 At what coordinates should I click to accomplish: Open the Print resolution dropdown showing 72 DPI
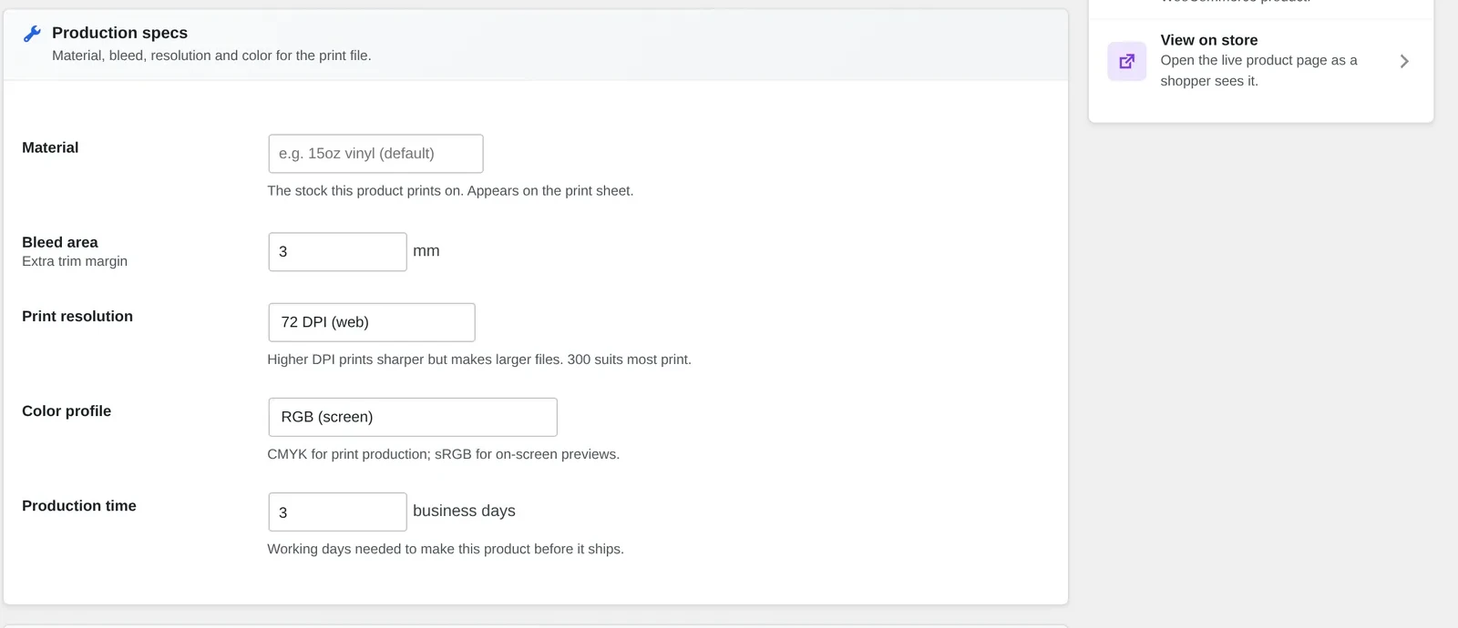point(372,322)
